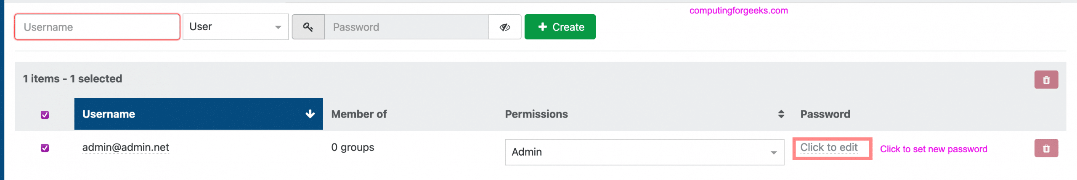
Task: Click the Permissions column header
Action: 536,114
